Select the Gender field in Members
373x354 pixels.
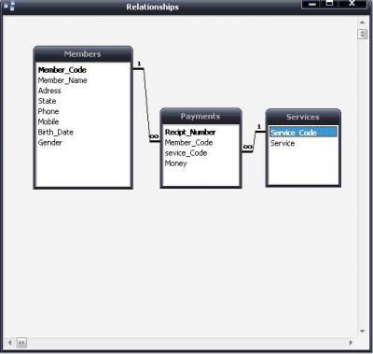pos(50,143)
